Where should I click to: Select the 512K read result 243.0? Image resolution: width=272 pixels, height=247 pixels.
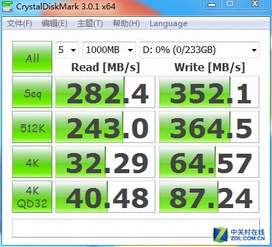pos(105,127)
